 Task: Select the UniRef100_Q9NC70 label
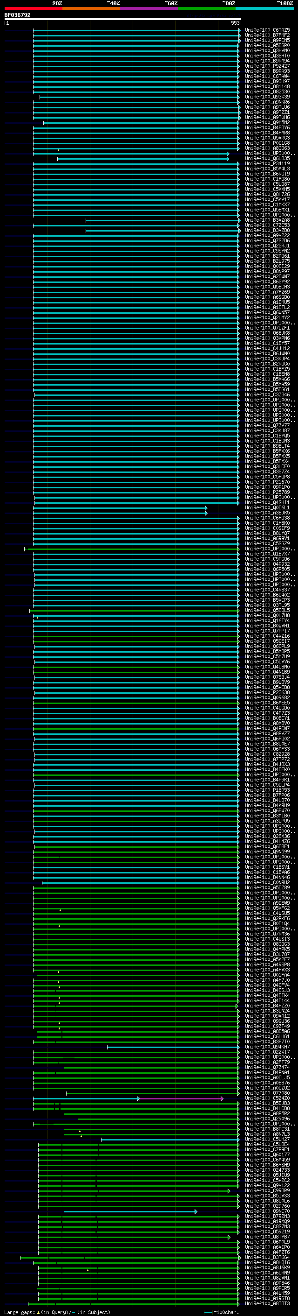[267, 1212]
